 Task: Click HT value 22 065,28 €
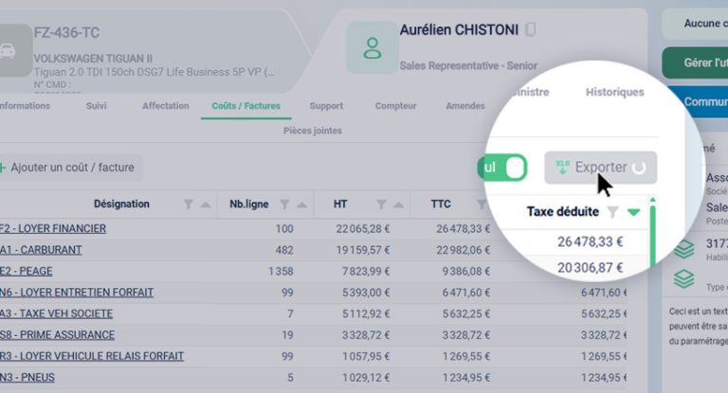point(363,229)
